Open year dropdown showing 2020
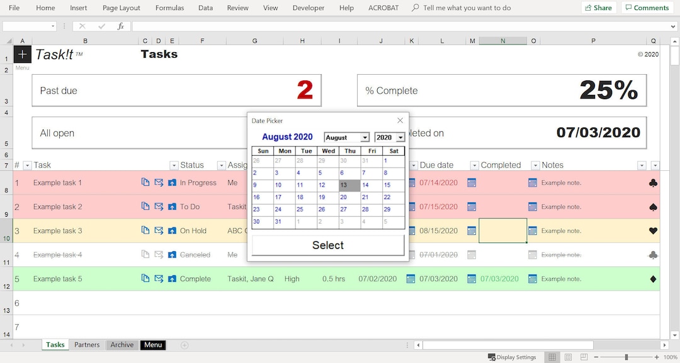Viewport: 680px width, 363px height. click(400, 138)
